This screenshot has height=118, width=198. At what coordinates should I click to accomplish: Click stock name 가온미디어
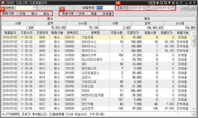89,82
